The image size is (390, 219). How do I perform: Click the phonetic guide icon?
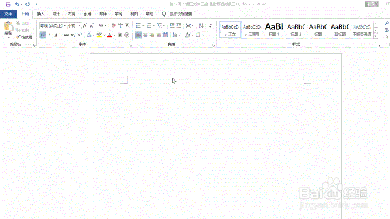pos(120,25)
